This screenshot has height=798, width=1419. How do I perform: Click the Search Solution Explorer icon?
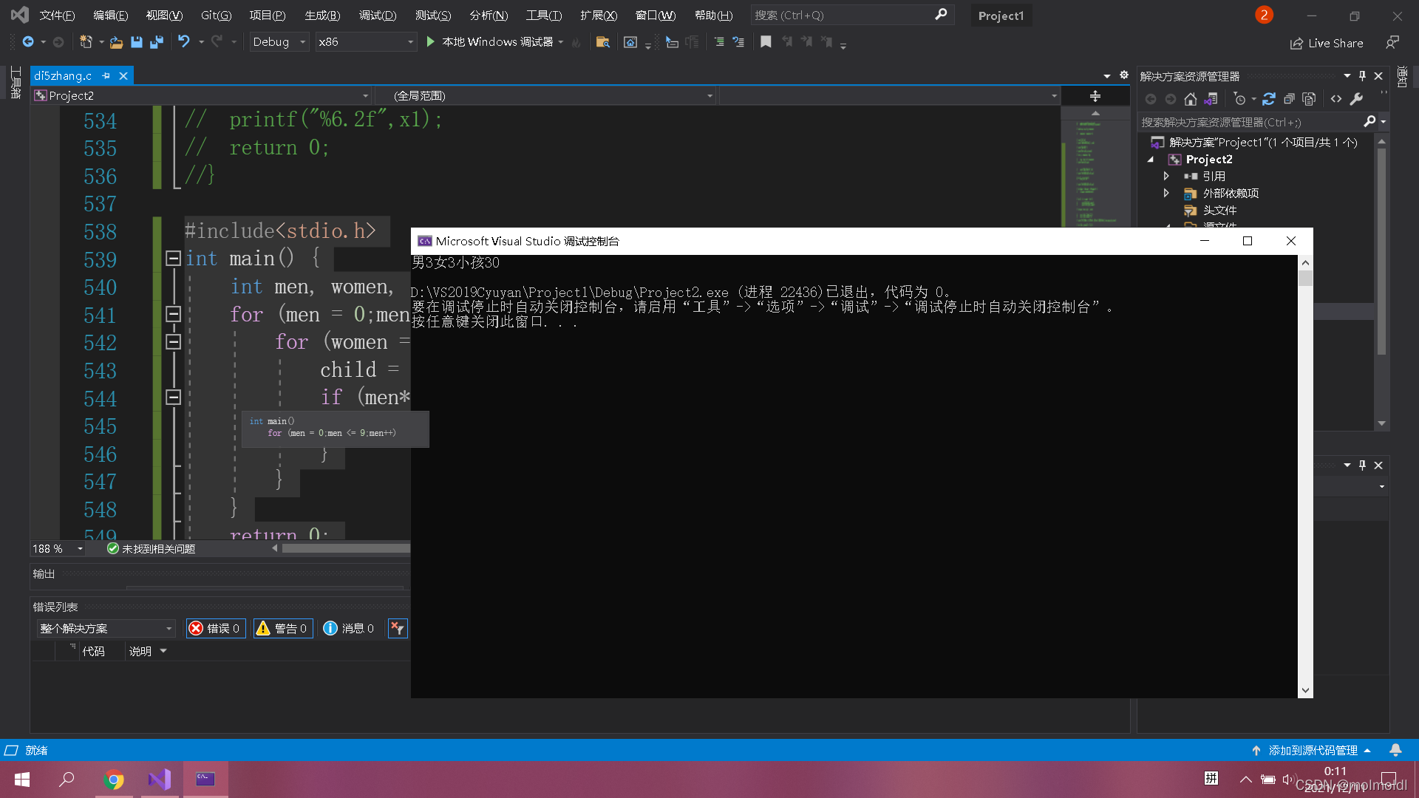point(1369,122)
